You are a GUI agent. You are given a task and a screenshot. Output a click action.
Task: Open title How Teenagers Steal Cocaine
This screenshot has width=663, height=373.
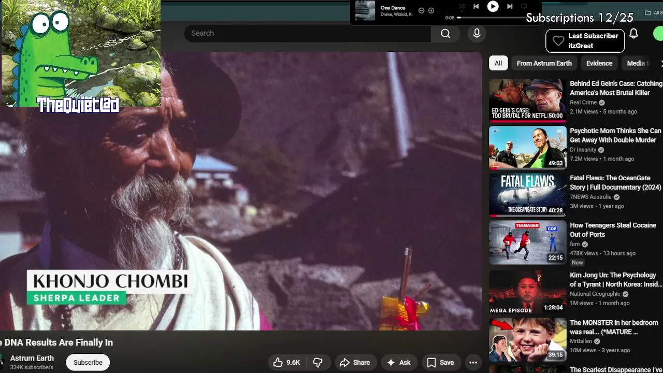613,230
